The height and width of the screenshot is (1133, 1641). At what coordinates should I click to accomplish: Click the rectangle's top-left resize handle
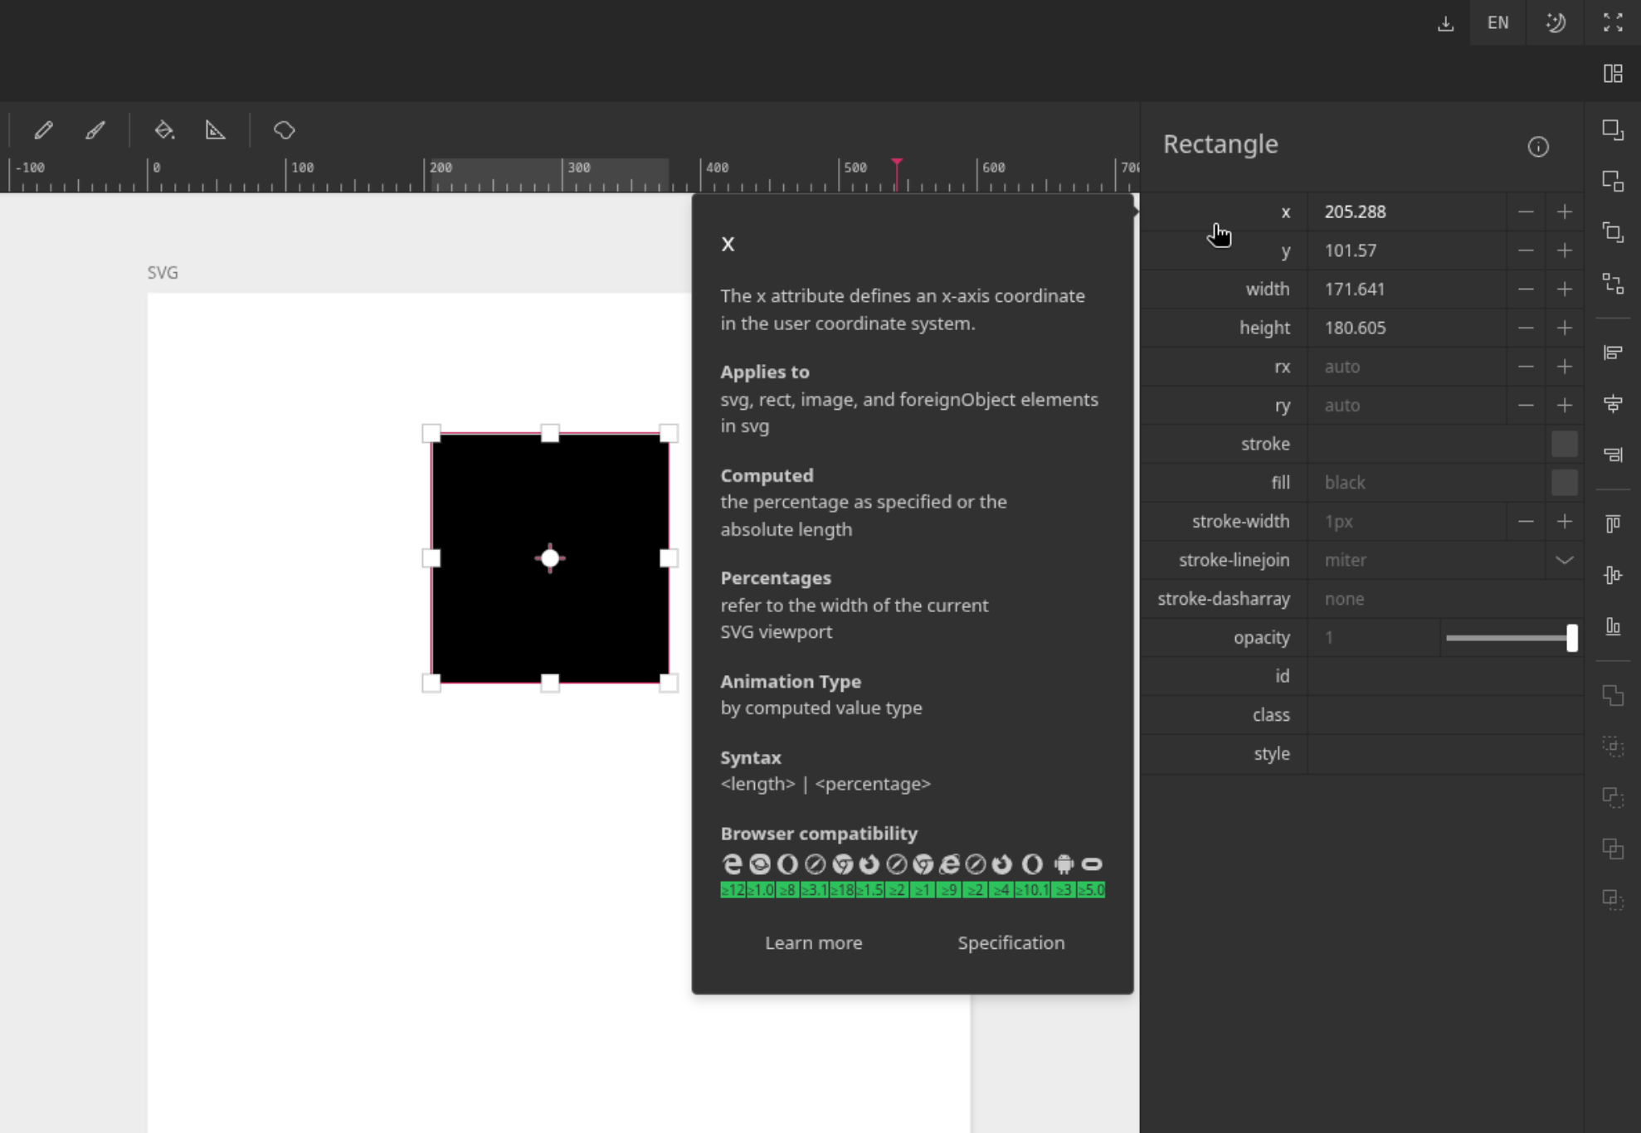click(431, 433)
